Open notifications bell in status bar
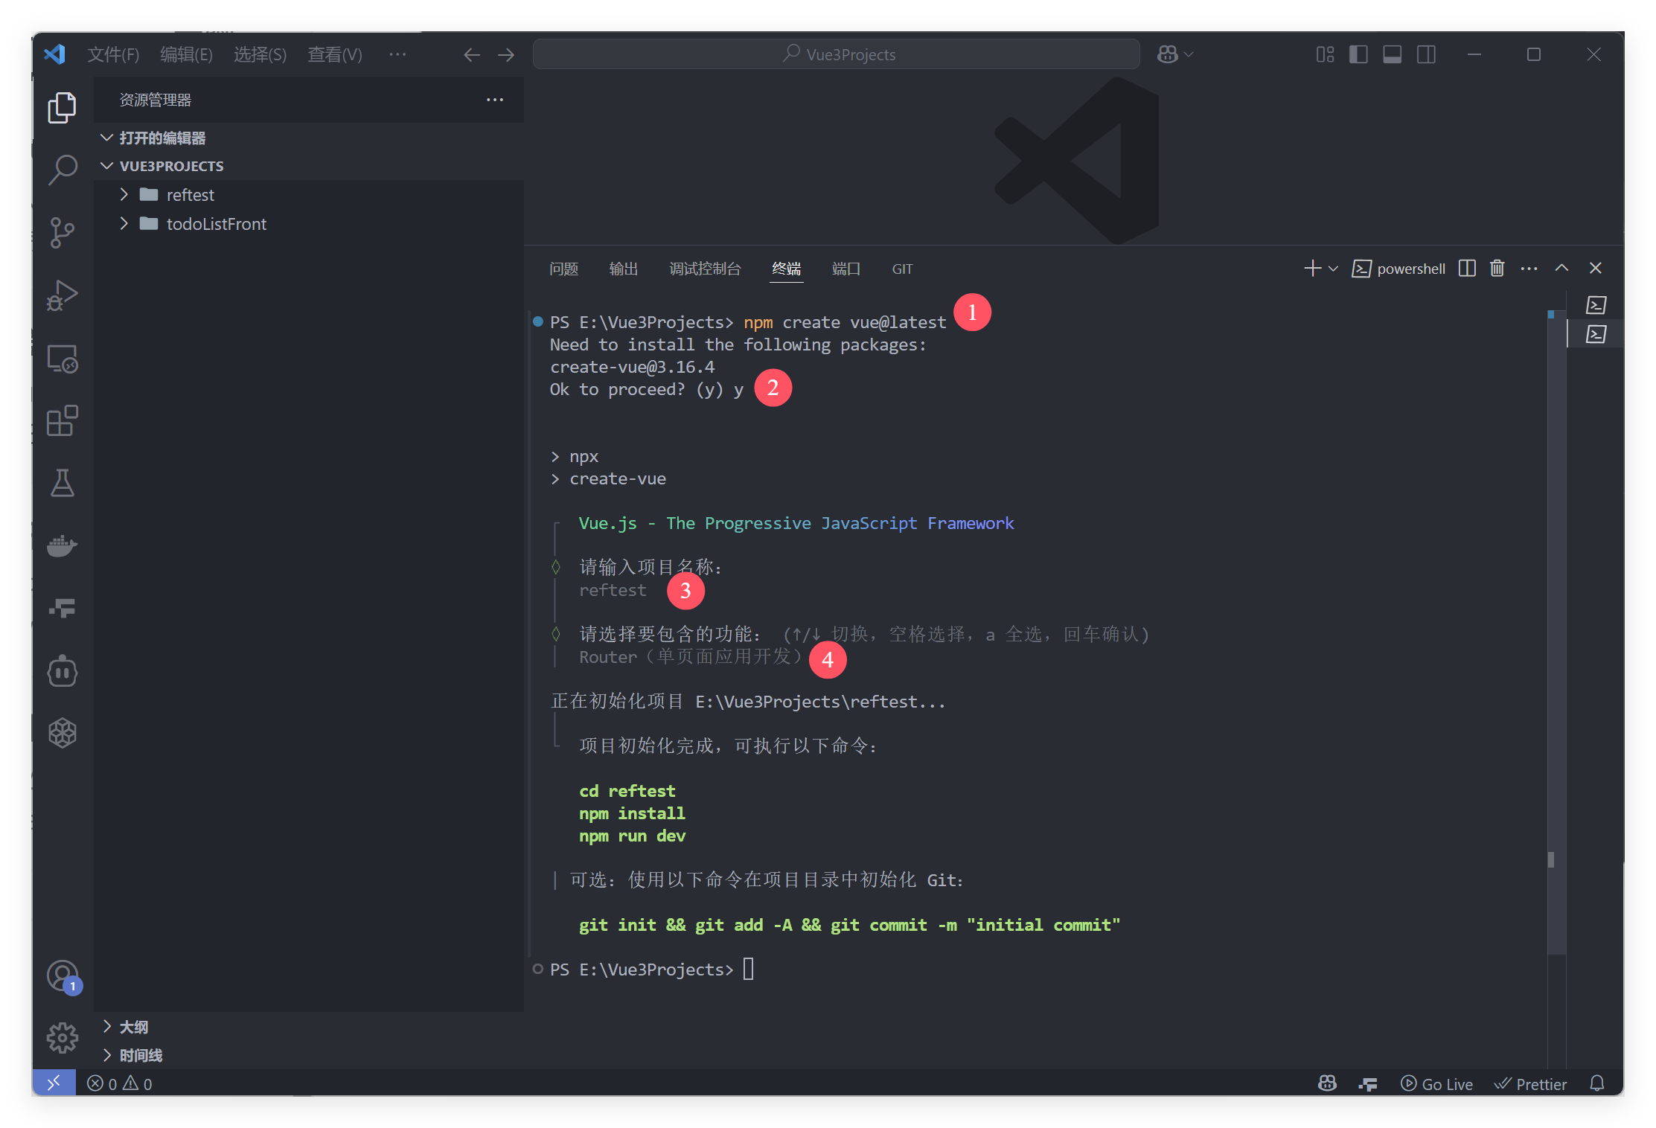Screen dimensions: 1656x1128 [x=1597, y=1083]
